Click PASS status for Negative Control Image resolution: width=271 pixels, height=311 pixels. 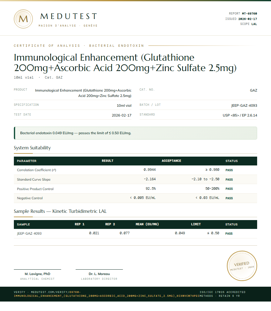tap(229, 198)
